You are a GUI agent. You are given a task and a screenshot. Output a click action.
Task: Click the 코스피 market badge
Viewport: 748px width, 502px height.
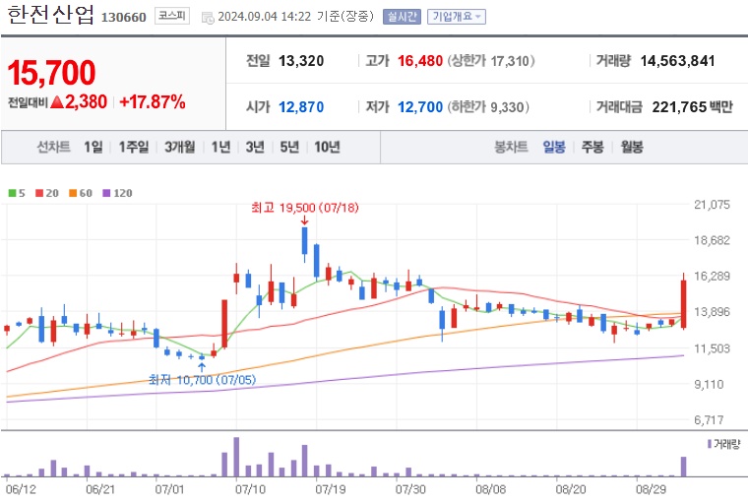(171, 16)
